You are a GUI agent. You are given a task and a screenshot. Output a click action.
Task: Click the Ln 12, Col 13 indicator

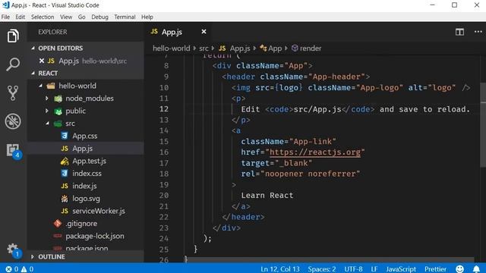[280, 269]
